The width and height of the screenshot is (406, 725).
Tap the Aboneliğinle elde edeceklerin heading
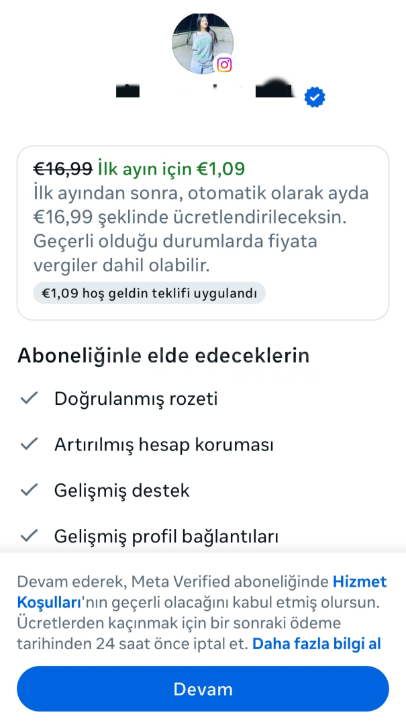163,355
